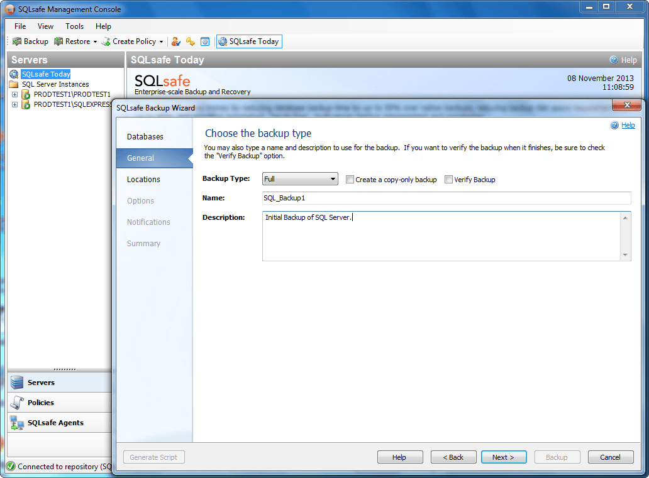Open the Help menu
Image resolution: width=649 pixels, height=478 pixels.
(103, 26)
